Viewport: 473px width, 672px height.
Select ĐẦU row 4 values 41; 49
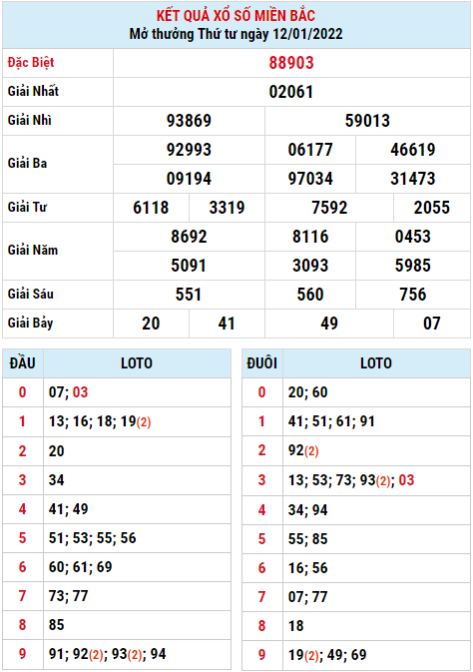[68, 508]
